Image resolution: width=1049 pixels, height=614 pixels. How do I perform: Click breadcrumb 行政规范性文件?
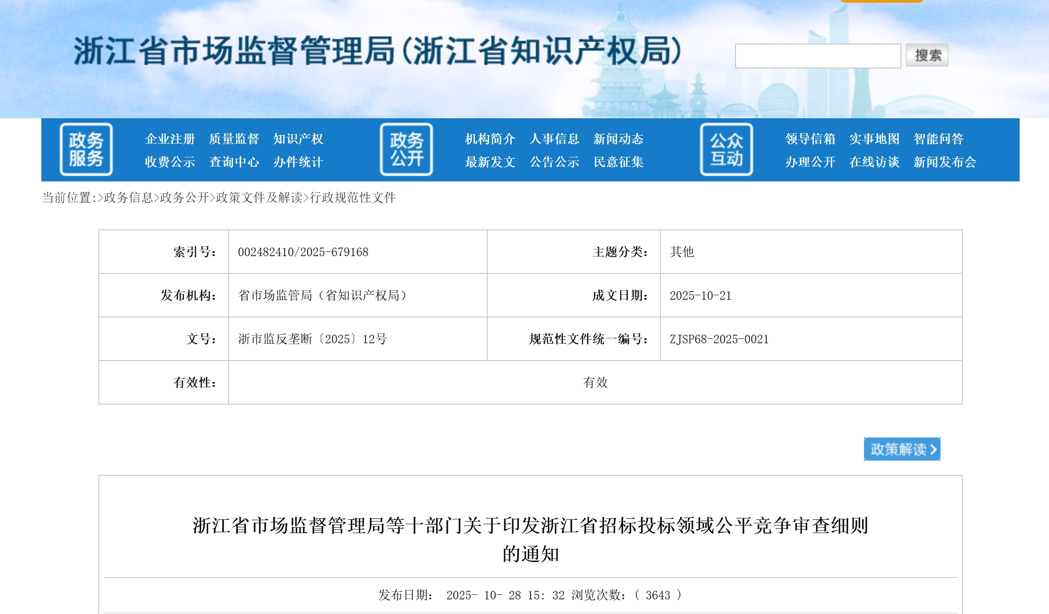353,197
